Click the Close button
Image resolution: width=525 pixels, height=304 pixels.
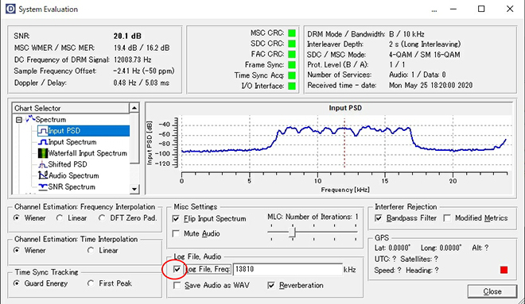pyautogui.click(x=492, y=291)
